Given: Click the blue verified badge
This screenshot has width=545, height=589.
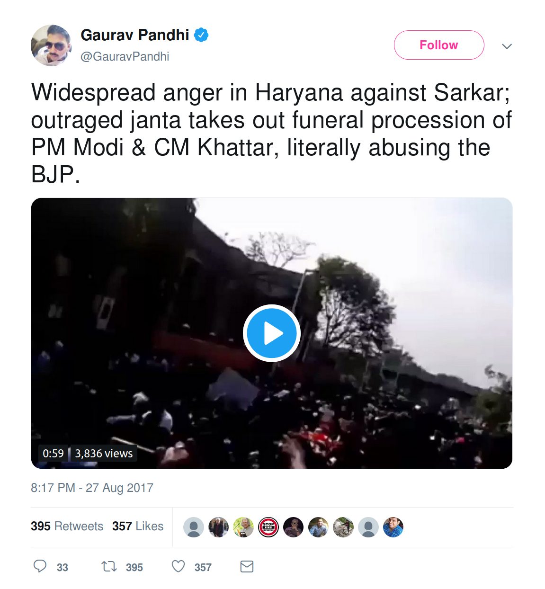Looking at the screenshot, I should [201, 35].
